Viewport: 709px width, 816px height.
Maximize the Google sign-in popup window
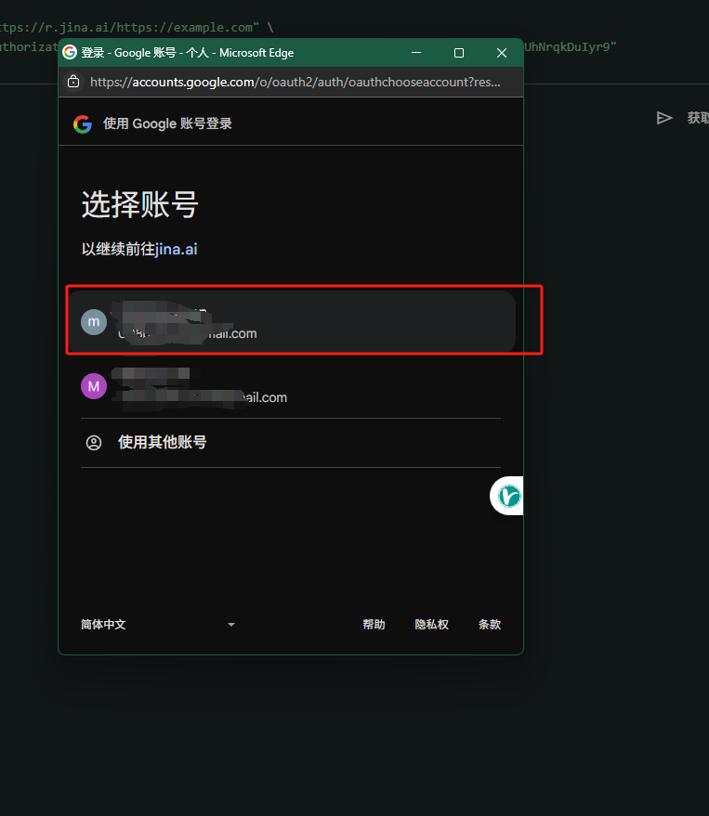[459, 53]
